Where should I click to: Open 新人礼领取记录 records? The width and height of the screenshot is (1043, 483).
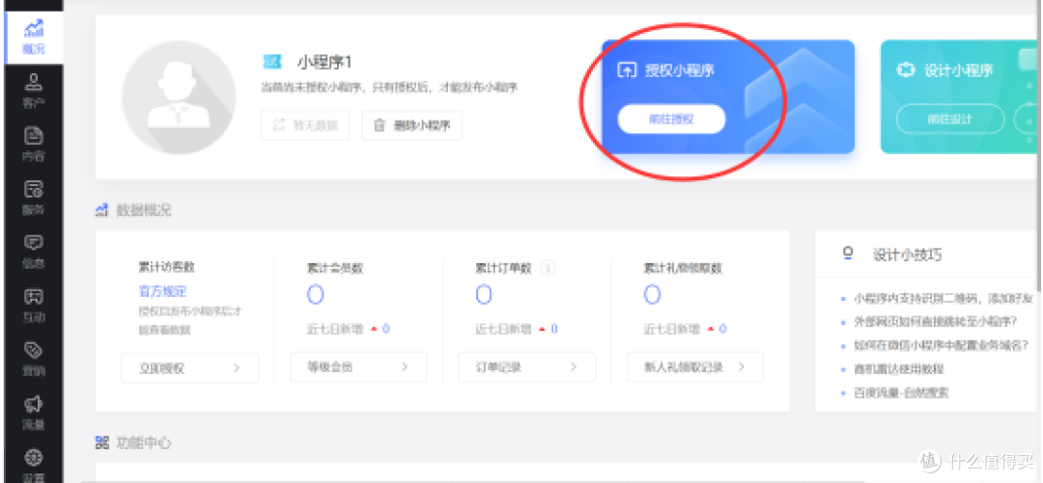pos(695,366)
